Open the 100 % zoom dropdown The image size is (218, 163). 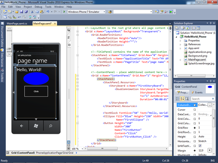point(82,149)
